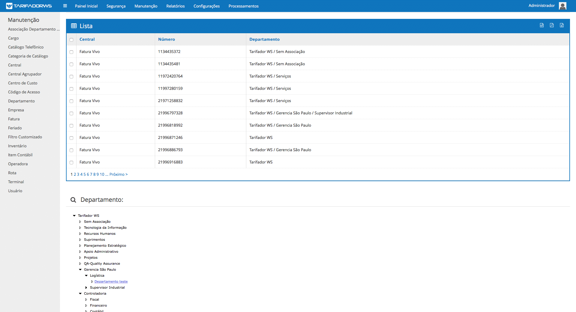This screenshot has height=312, width=576.
Task: Open Inventário in the Manutenção sidebar
Action: [x=17, y=146]
